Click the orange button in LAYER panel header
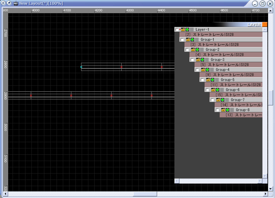This screenshot has height=198, width=275. coord(265,24)
